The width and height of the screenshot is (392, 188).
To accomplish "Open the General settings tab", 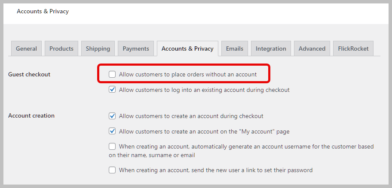I will [x=26, y=49].
